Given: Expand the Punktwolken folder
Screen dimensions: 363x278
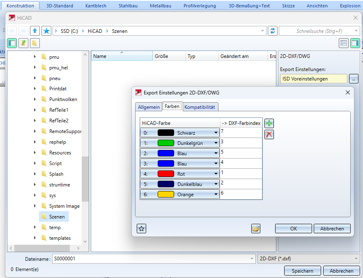Looking at the screenshot, I should coord(35,99).
